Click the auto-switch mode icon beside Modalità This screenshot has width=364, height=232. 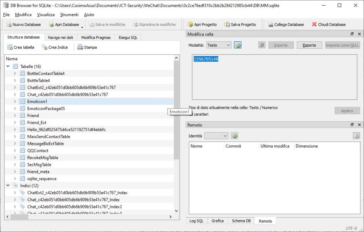coord(238,45)
